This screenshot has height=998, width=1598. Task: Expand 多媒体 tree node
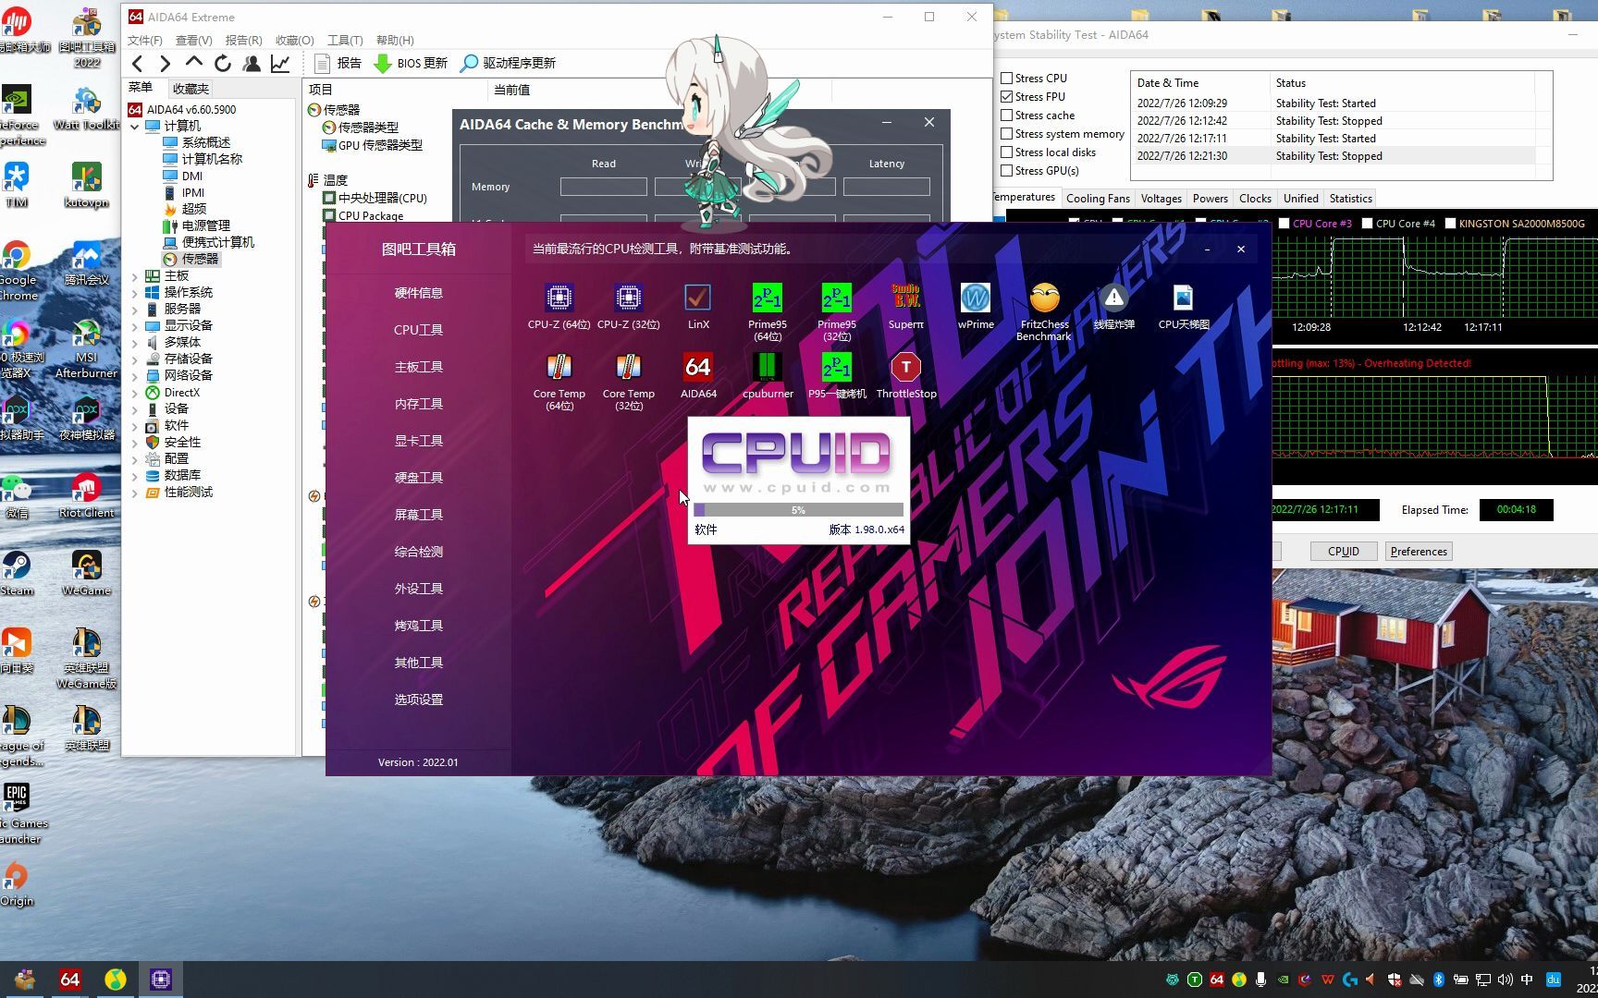click(135, 343)
